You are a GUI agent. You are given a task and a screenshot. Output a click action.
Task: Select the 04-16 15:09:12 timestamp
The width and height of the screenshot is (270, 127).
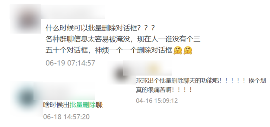[x=157, y=101]
